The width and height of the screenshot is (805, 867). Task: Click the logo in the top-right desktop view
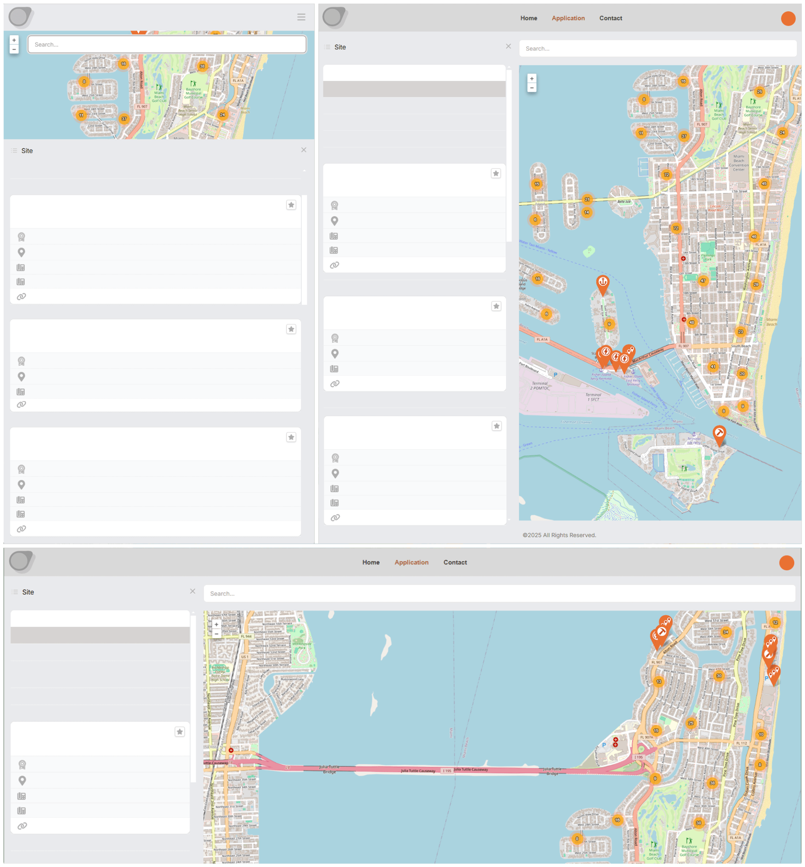tap(335, 18)
